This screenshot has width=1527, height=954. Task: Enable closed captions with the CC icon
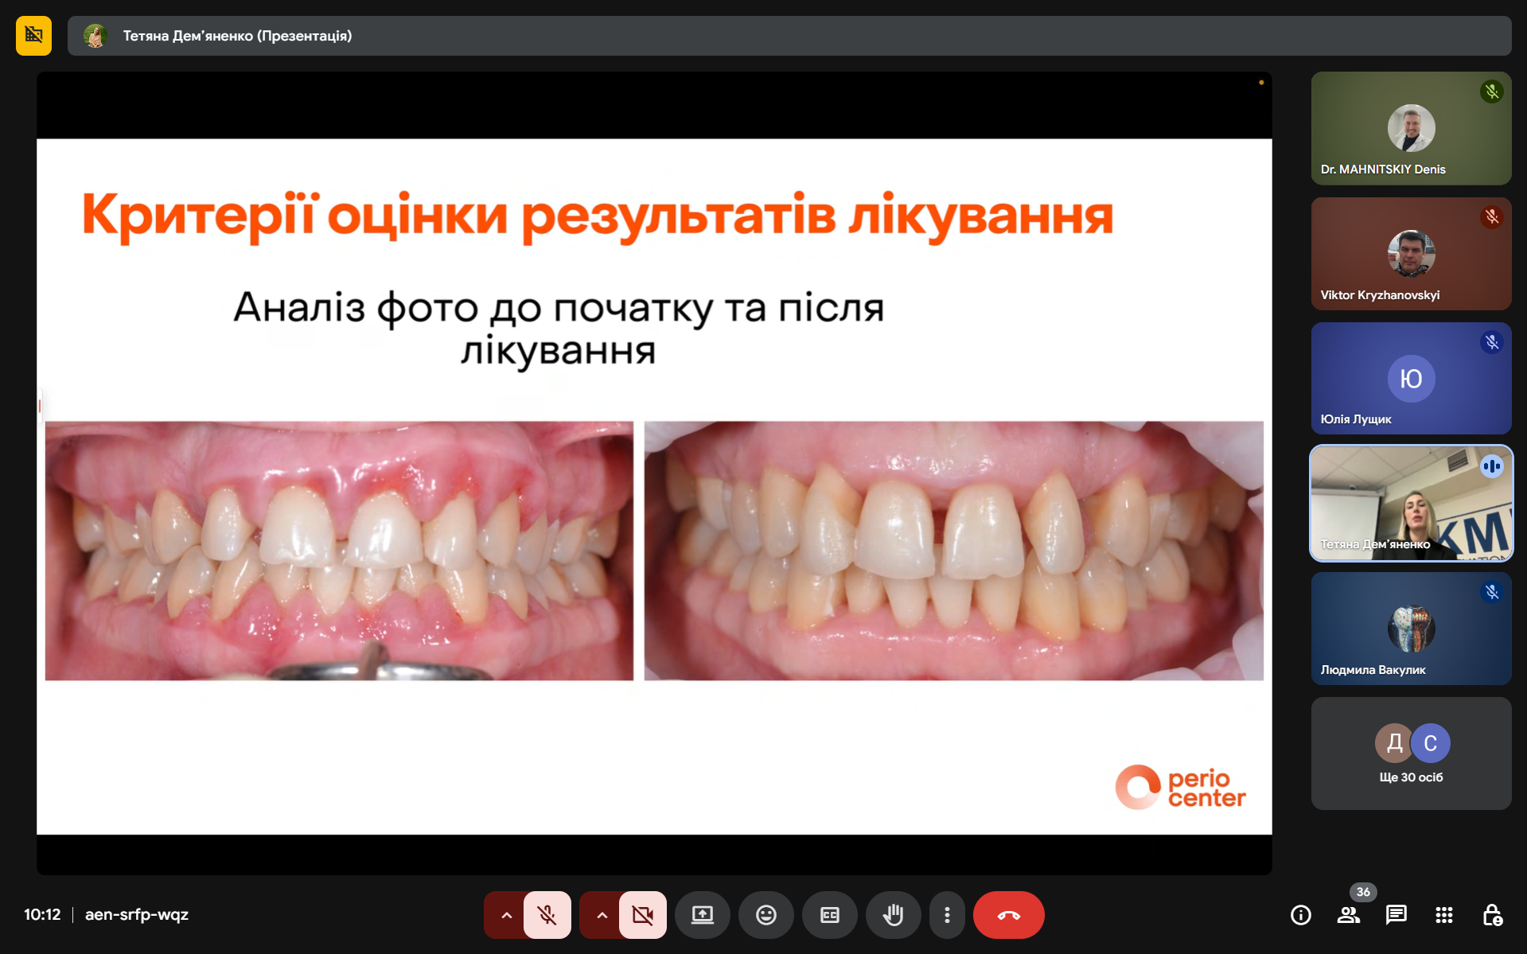coord(830,915)
